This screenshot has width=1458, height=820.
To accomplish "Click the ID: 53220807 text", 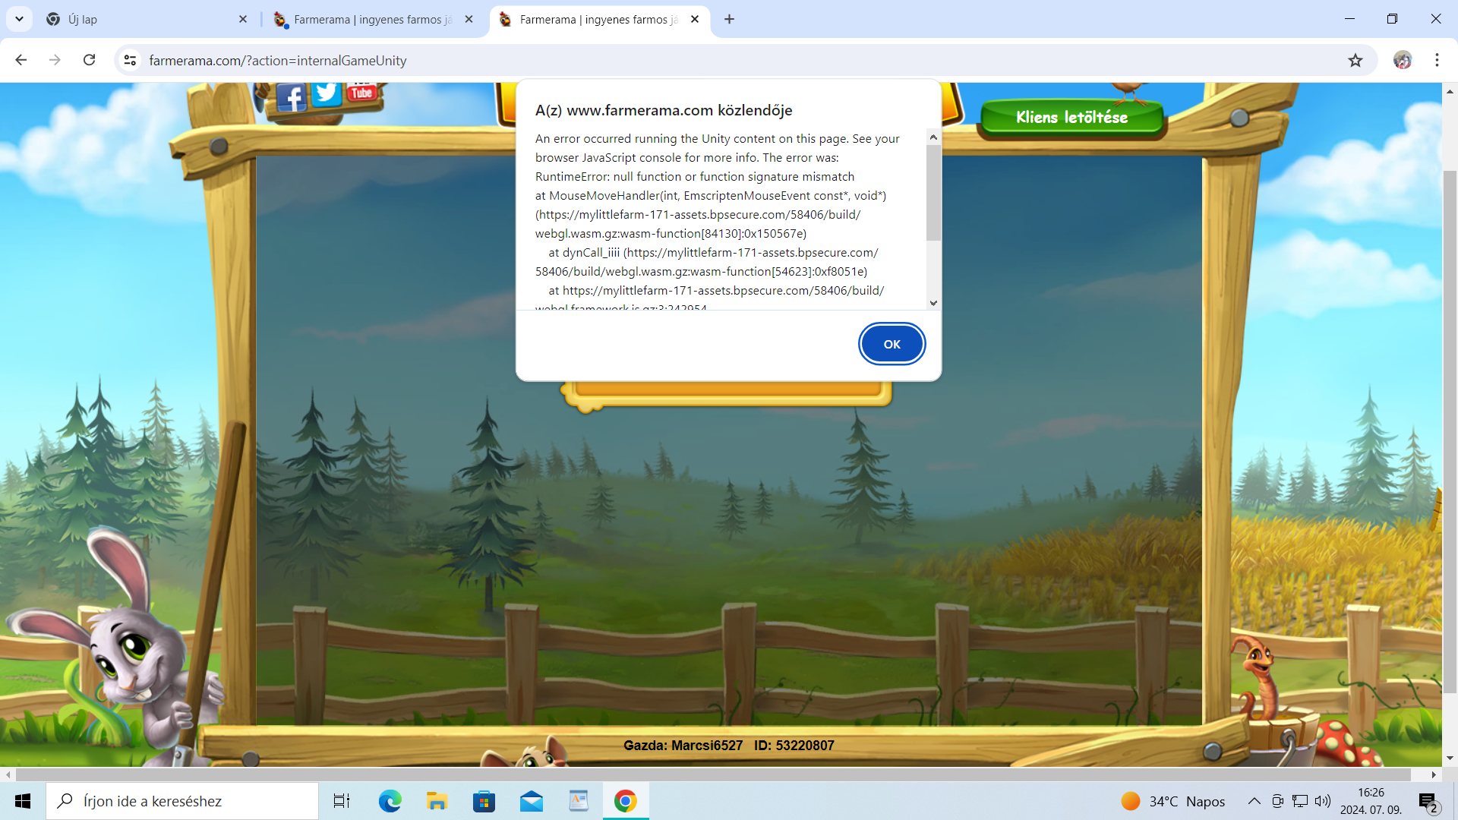I will (x=794, y=746).
